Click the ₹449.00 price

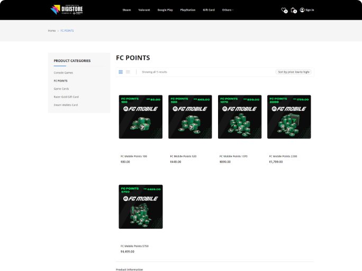pos(176,162)
